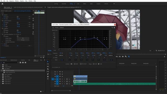Viewport: 167px width, 94px height.
Task: Switch to the Audio workspace tab
Action: [91, 4]
